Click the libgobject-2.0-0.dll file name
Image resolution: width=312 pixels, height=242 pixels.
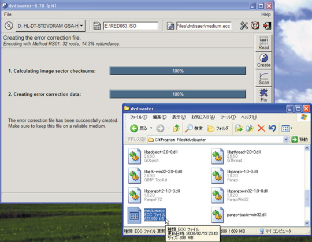(161, 152)
